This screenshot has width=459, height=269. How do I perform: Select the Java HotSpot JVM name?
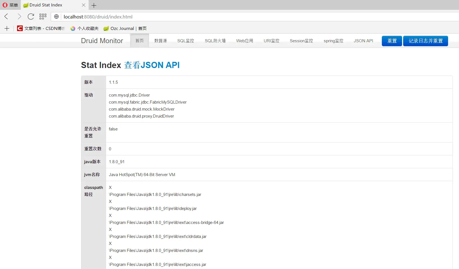[x=142, y=175]
